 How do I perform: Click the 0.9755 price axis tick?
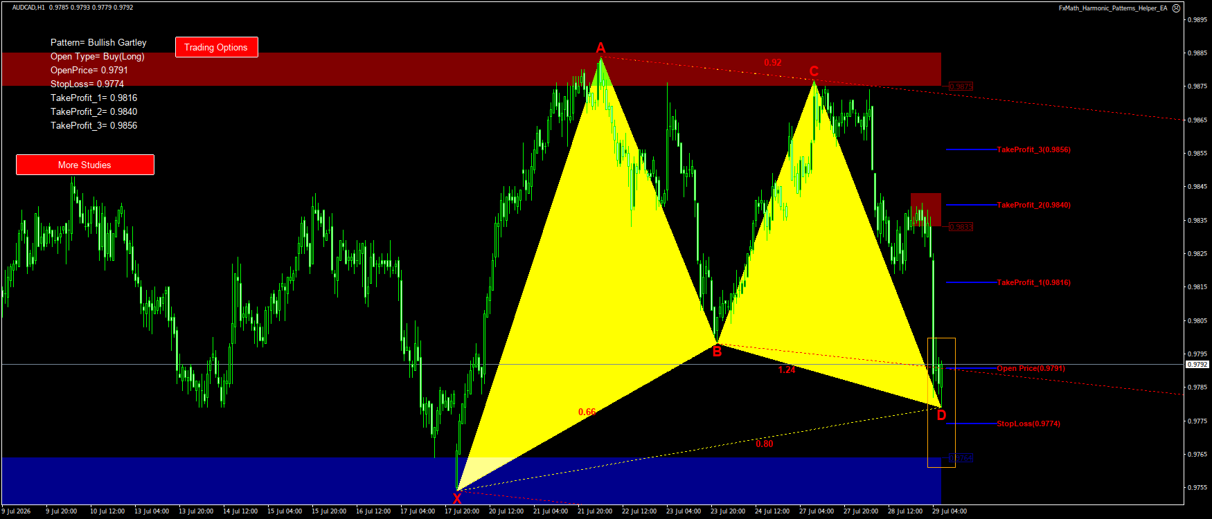point(1198,487)
